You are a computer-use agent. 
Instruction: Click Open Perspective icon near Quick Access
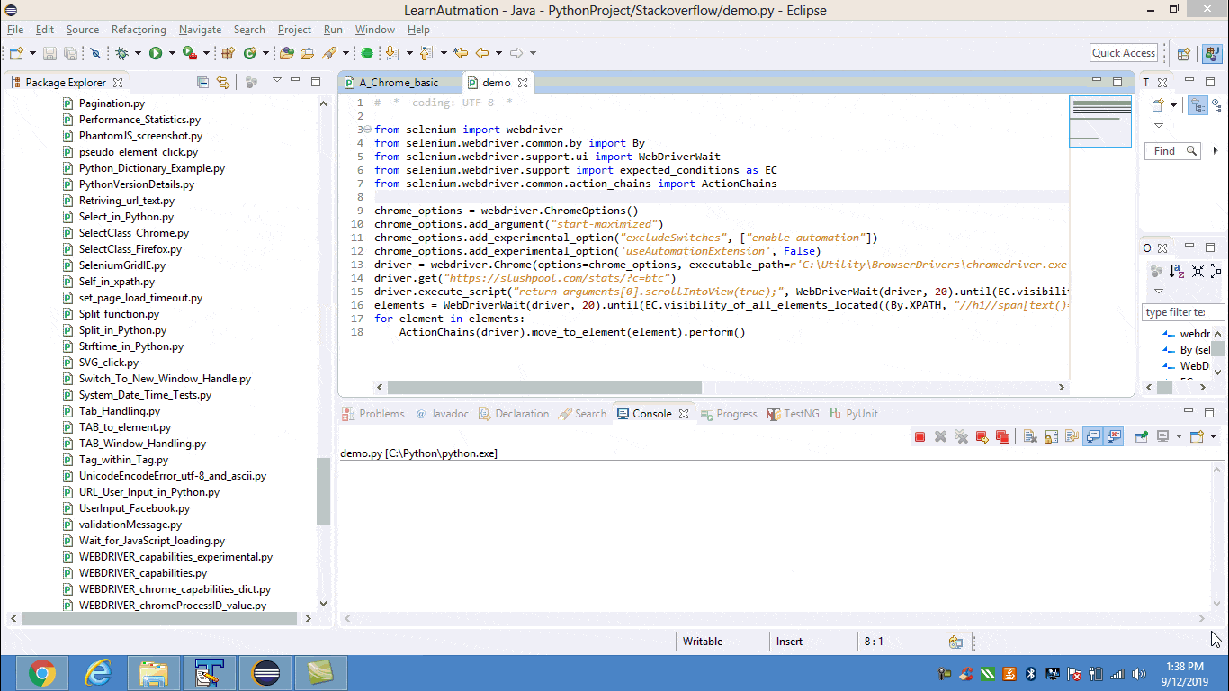pyautogui.click(x=1184, y=54)
